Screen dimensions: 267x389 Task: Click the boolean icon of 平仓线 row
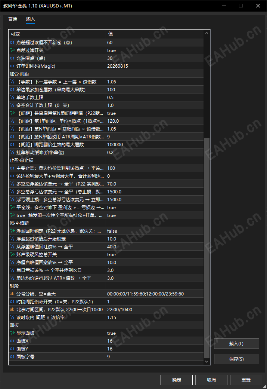pyautogui.click(x=12, y=207)
